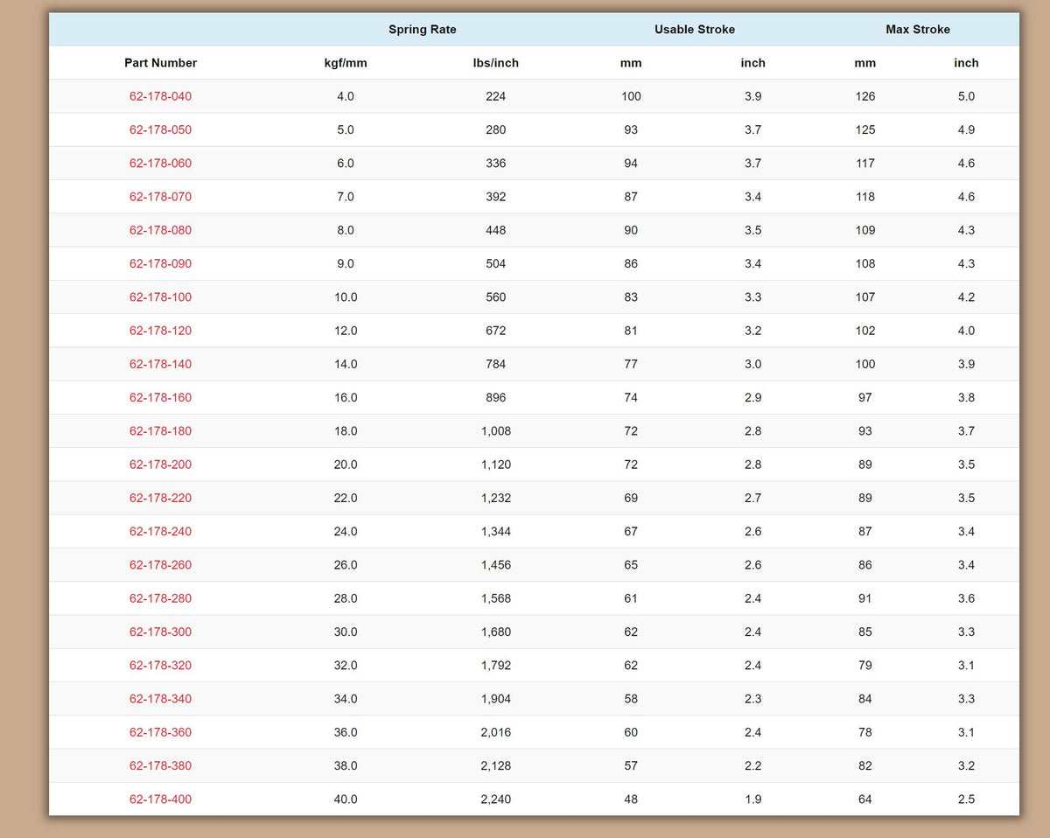
Task: Select part number 62-178-060
Action: click(x=160, y=164)
